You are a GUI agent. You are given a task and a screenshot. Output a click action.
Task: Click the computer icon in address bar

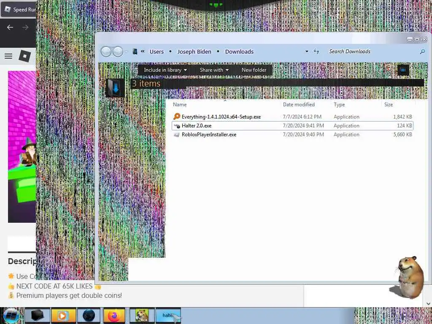click(x=135, y=51)
